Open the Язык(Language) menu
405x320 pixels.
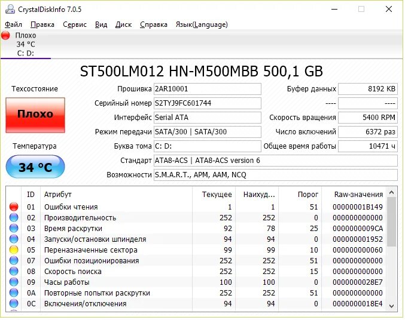202,24
